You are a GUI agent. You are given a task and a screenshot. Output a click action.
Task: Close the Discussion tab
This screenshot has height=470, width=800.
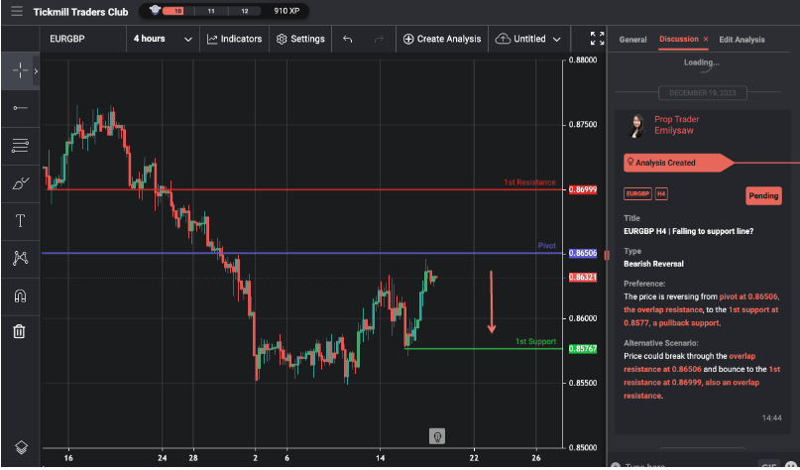pyautogui.click(x=706, y=39)
